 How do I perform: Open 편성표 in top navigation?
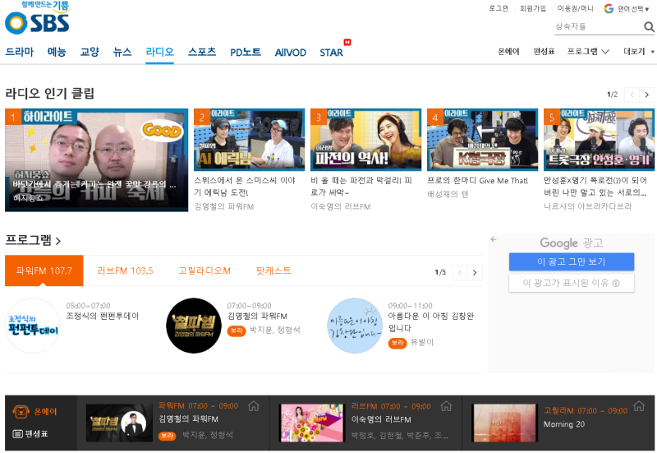click(x=544, y=52)
